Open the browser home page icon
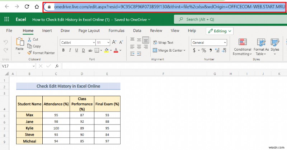Image resolution: width=287 pixels, height=150 pixels. 37,6
